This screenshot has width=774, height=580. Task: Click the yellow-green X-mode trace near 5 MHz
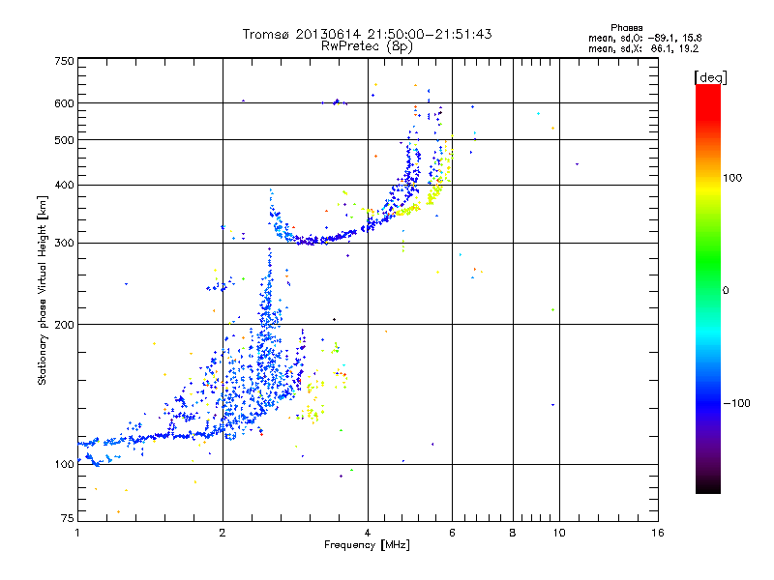[x=408, y=211]
